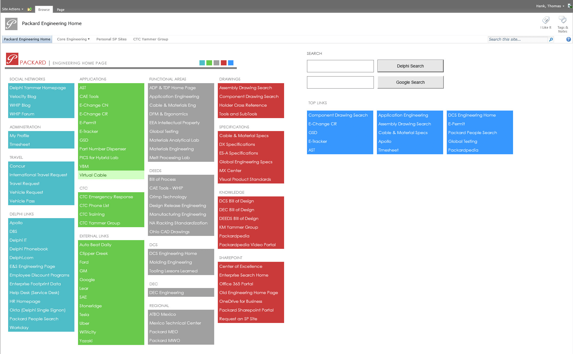Open NA Racking Standardization link
This screenshot has height=354, width=573.
coord(178,223)
